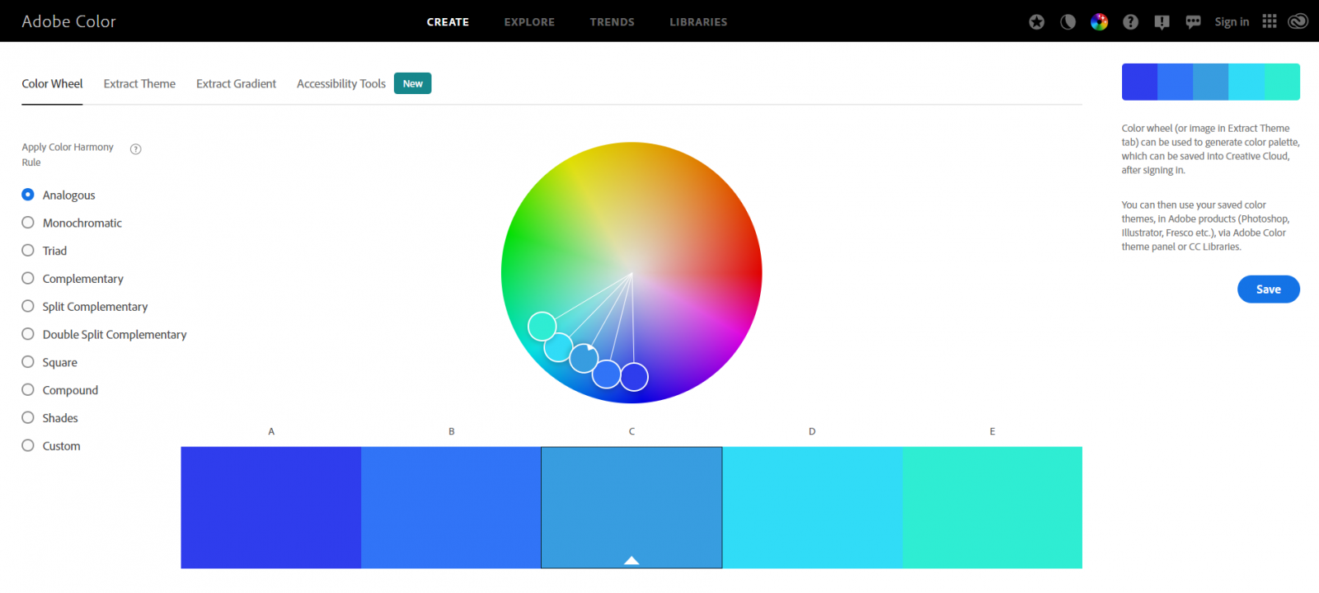Open the chat speech bubble icon
This screenshot has width=1319, height=593.
click(1193, 22)
